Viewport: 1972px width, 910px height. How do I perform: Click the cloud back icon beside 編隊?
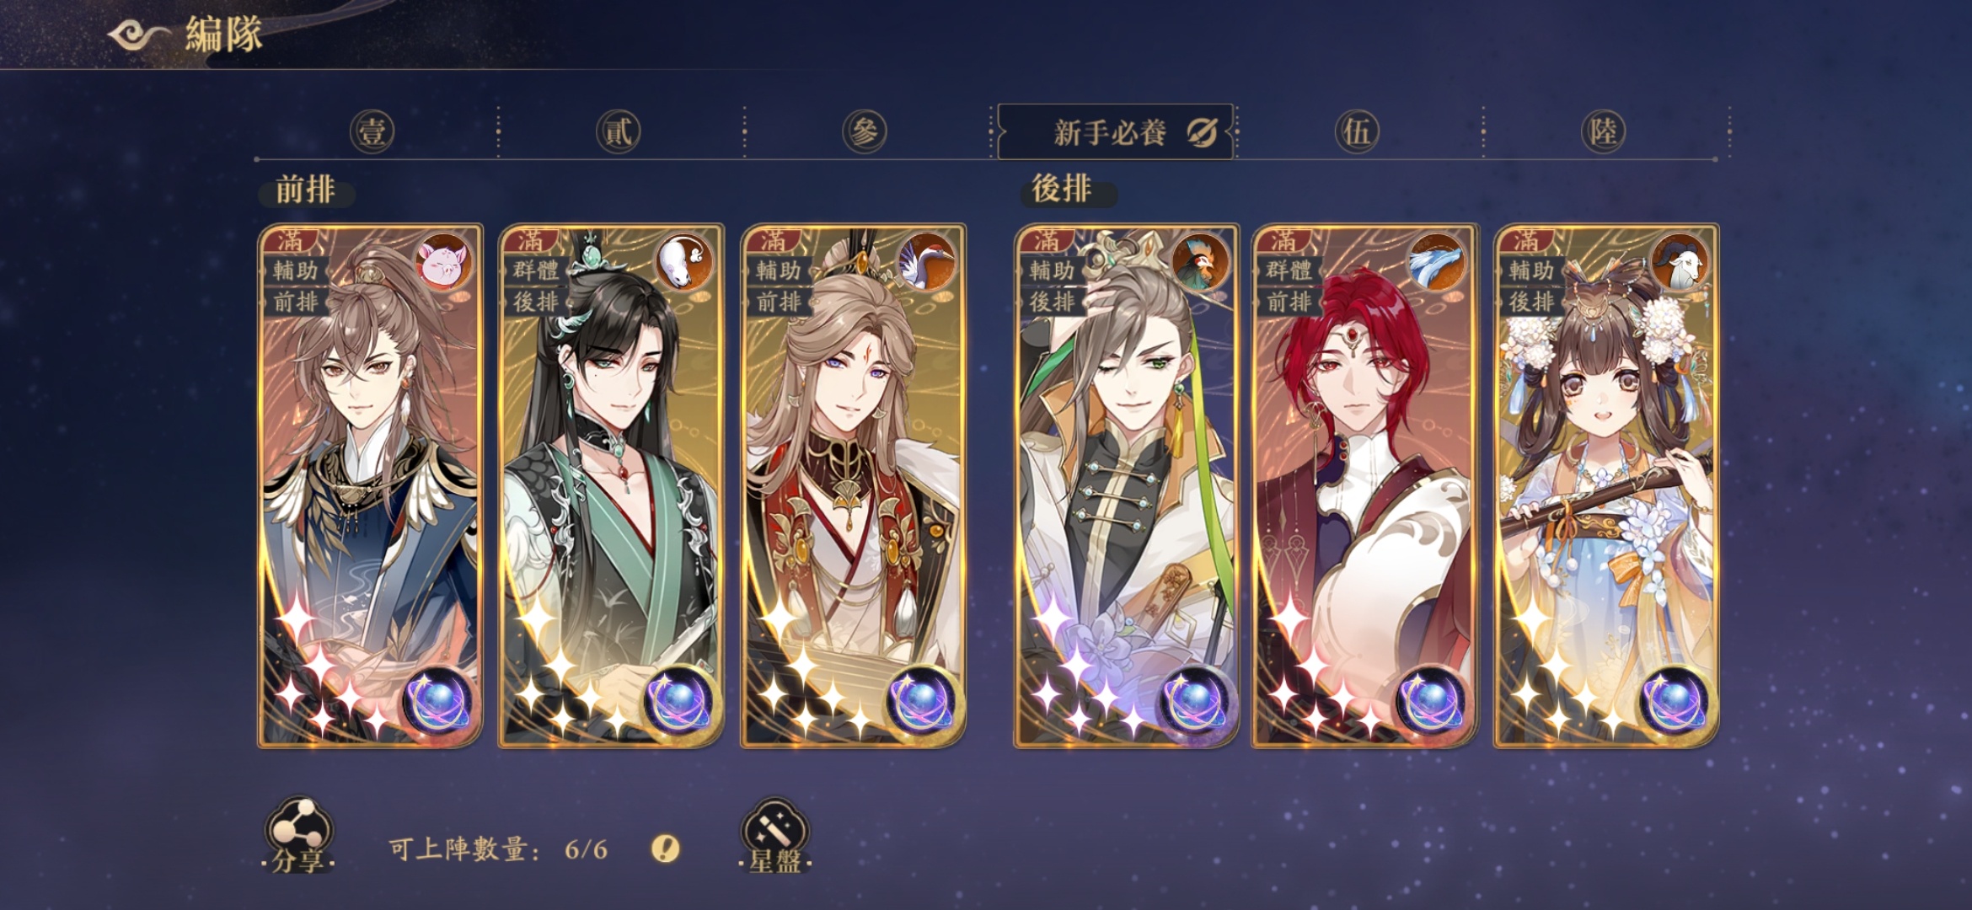tap(138, 35)
